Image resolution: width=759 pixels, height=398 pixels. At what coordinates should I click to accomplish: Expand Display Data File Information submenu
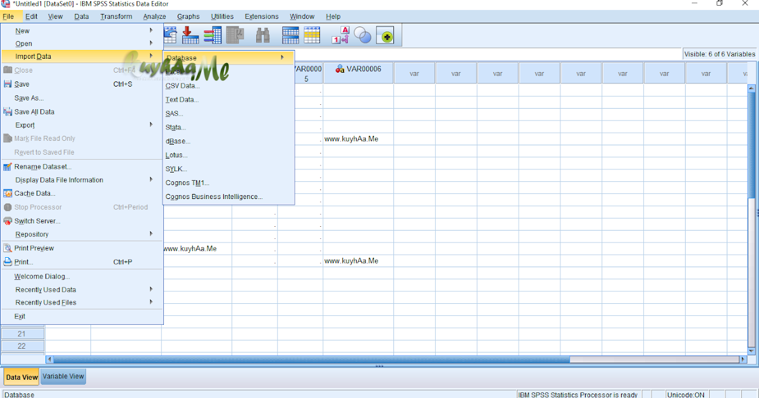tap(82, 180)
